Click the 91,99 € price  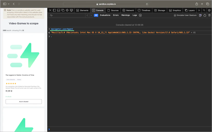(x=9, y=91)
